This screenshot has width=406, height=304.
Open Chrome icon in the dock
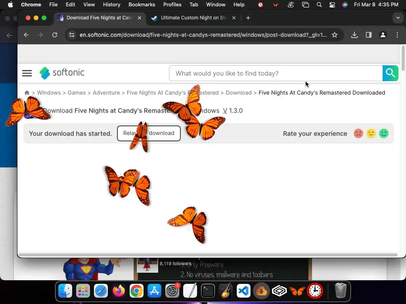136,291
